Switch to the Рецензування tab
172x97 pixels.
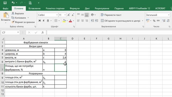(102, 8)
